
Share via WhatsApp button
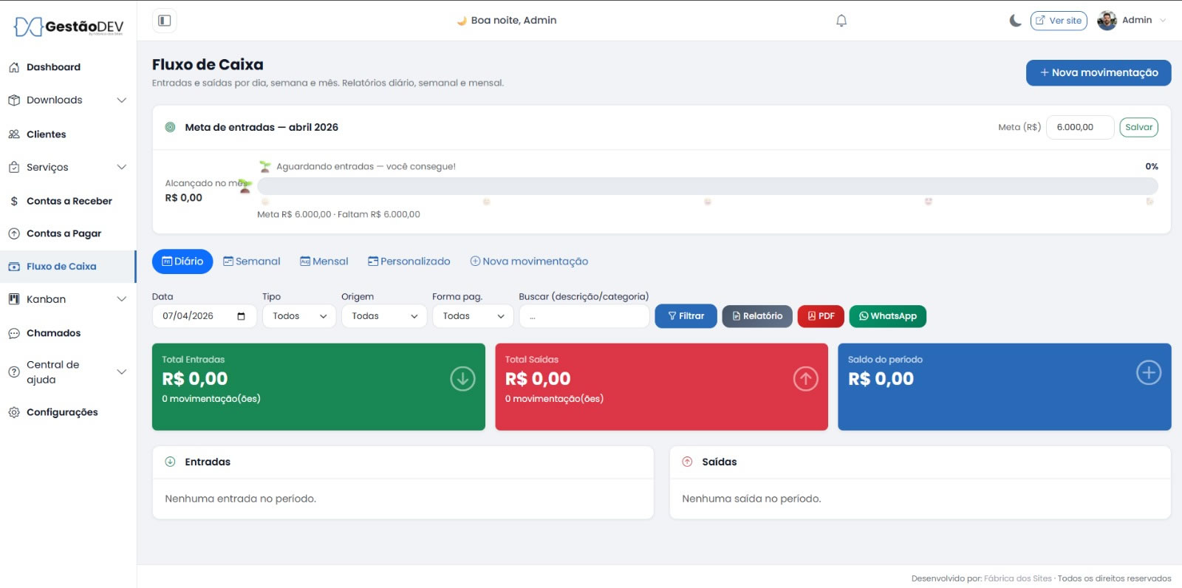[x=887, y=316]
